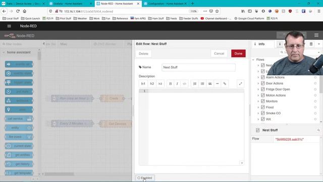Open the help sidebar tab icon
This screenshot has width=323, height=182.
tap(280, 44)
